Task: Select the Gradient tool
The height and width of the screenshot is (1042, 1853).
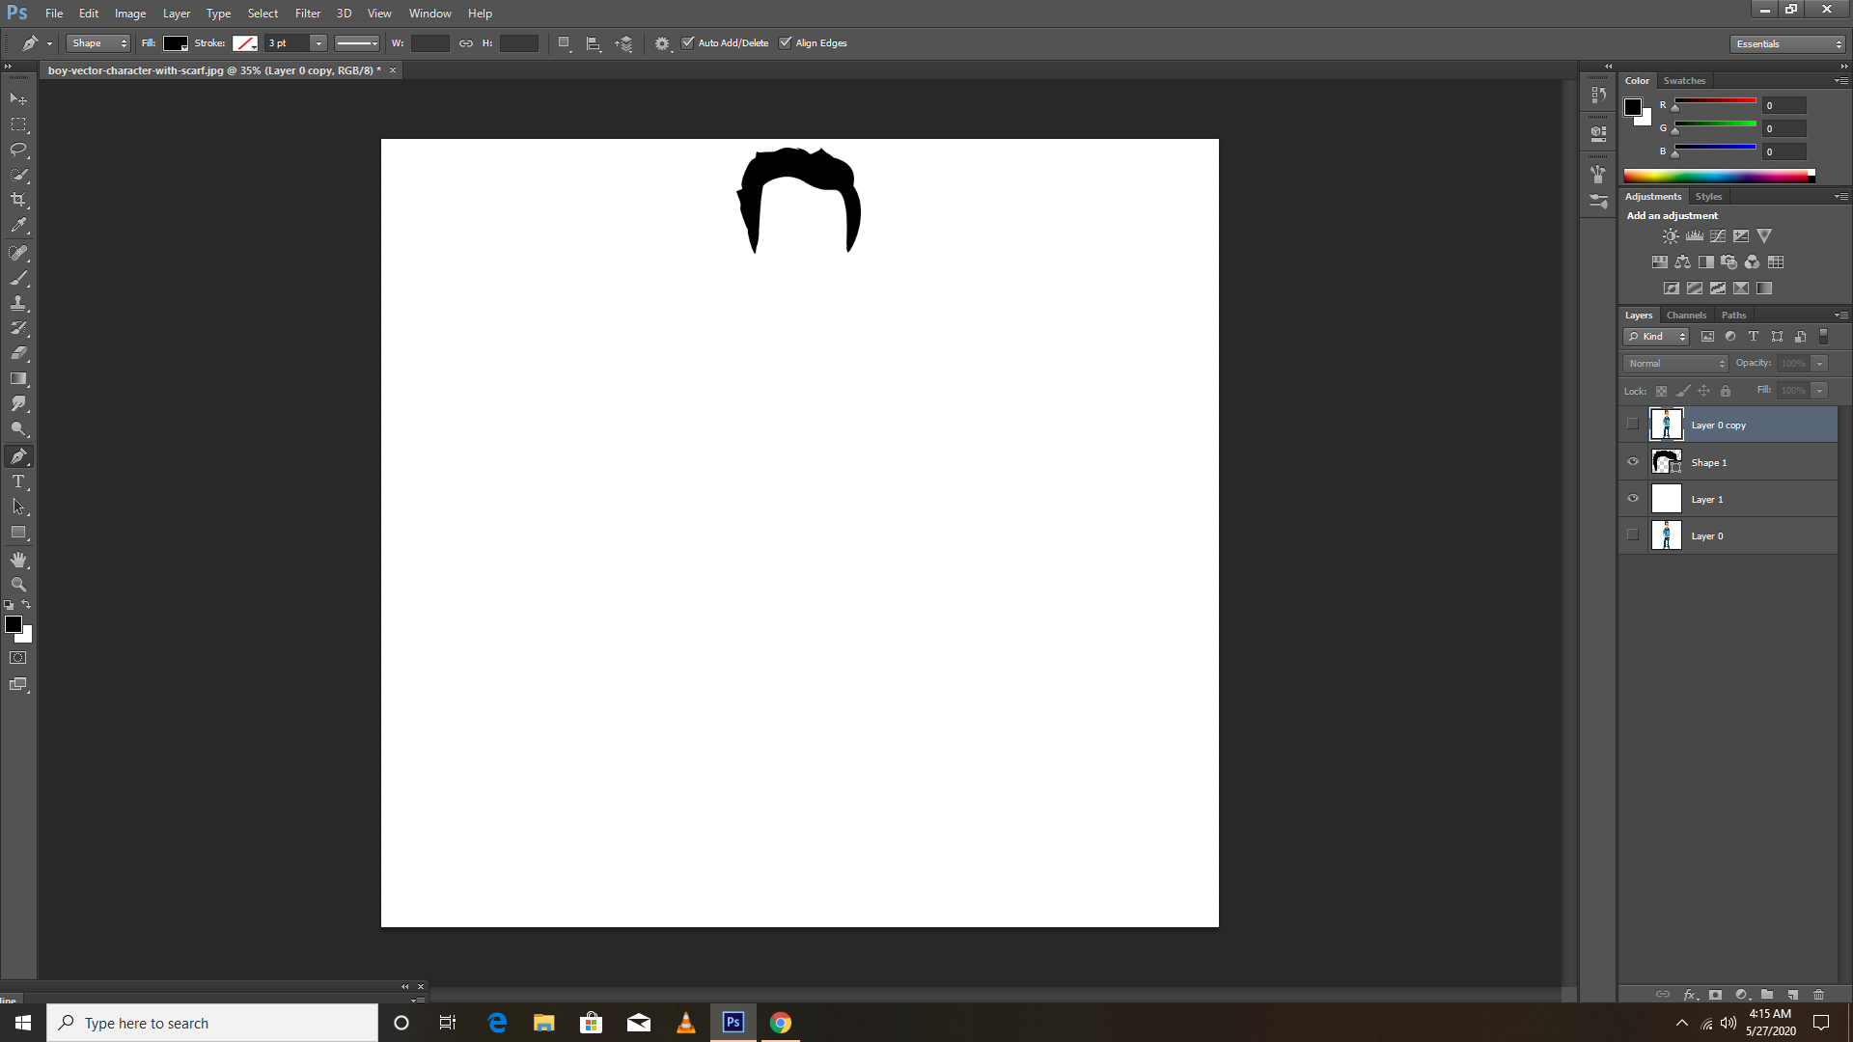Action: [18, 379]
